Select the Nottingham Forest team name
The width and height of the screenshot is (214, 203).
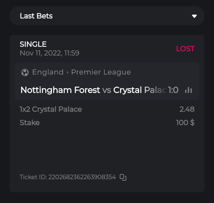[60, 90]
